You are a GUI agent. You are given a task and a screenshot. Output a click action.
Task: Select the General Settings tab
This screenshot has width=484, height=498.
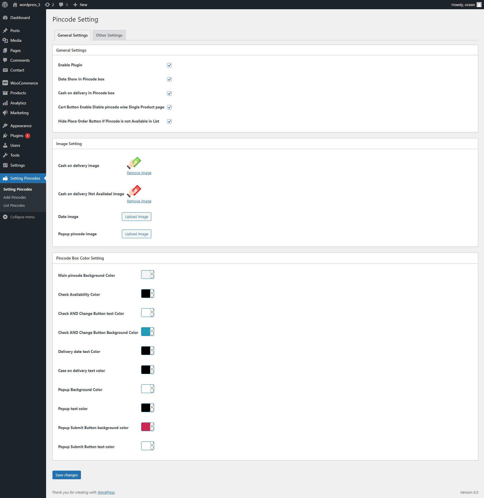click(72, 35)
